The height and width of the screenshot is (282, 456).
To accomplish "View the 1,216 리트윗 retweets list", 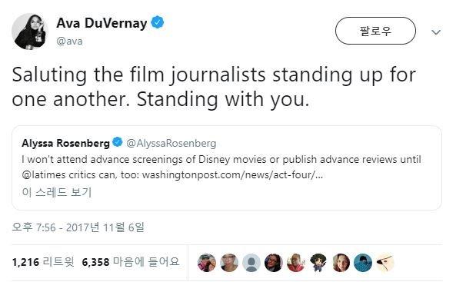I will [x=43, y=262].
